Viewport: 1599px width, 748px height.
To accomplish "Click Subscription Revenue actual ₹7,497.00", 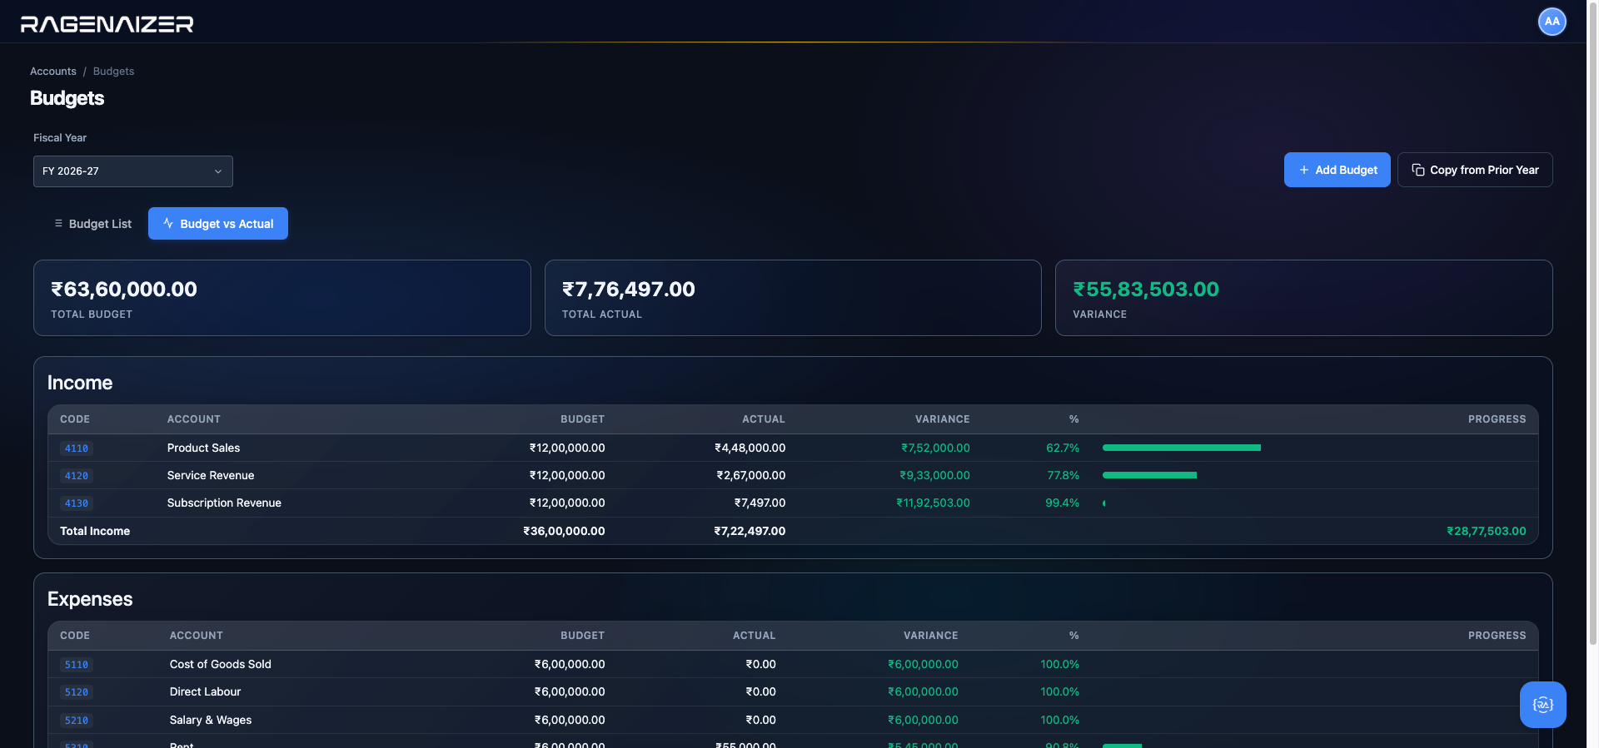I will pyautogui.click(x=760, y=503).
